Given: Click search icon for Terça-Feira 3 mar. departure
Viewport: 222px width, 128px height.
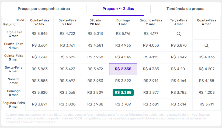Looking at the screenshot, I should (179, 34).
